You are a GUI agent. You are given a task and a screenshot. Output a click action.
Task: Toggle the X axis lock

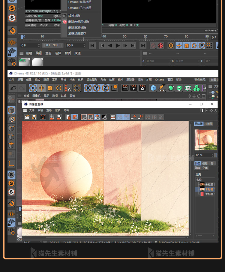[x=88, y=88]
